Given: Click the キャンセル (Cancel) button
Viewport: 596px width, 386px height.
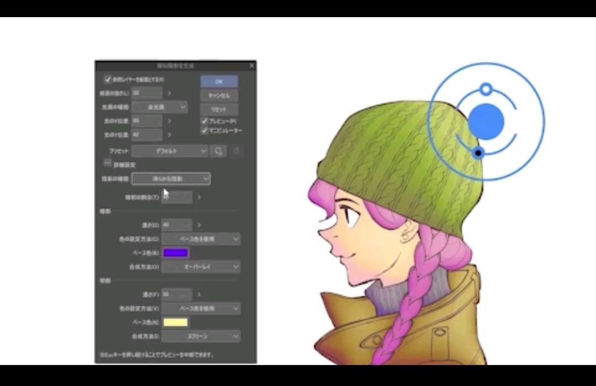Looking at the screenshot, I should click(219, 96).
